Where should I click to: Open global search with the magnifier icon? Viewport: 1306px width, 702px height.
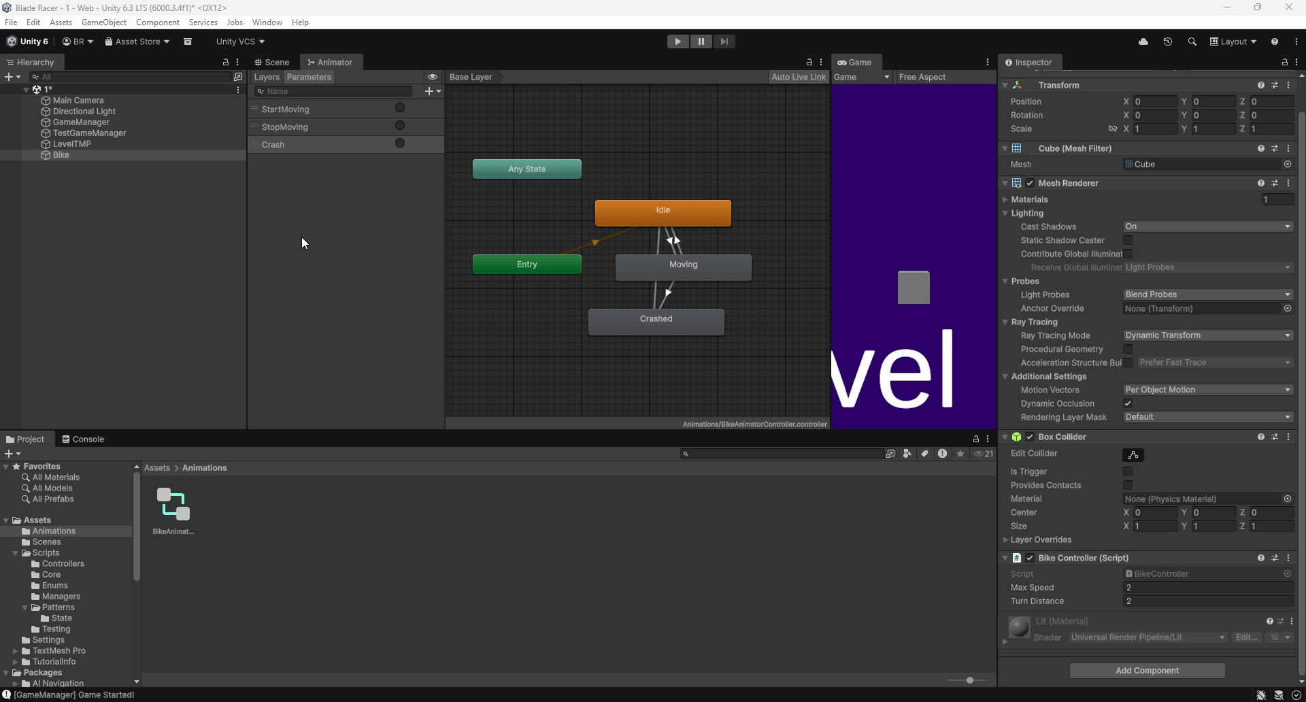click(1192, 41)
